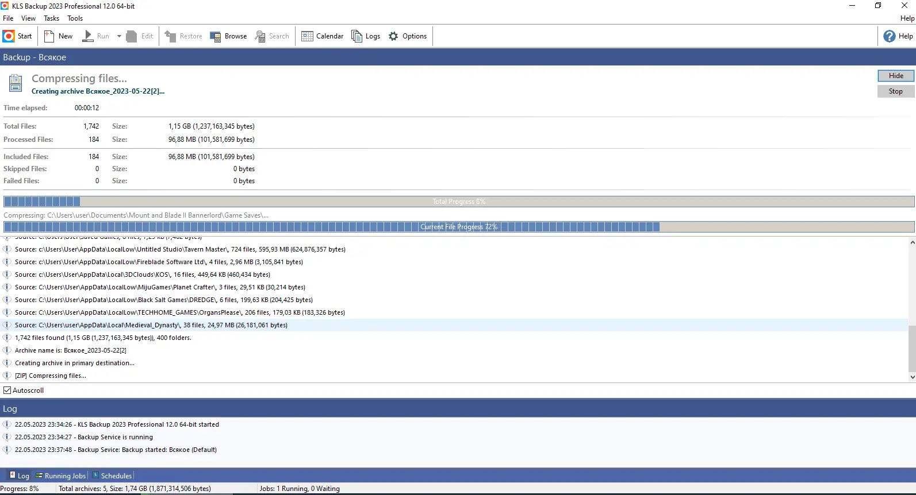Switch to the Schedules tab
This screenshot has width=916, height=495.
click(112, 475)
